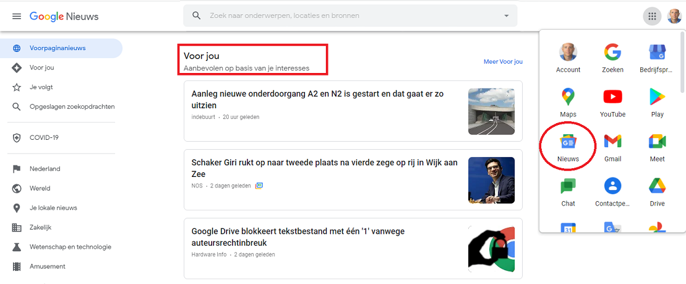
Task: Click the building icon beside Zakelijk
Action: tap(17, 228)
